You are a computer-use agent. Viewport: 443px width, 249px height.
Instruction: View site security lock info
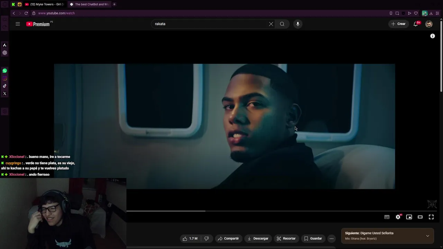click(34, 13)
